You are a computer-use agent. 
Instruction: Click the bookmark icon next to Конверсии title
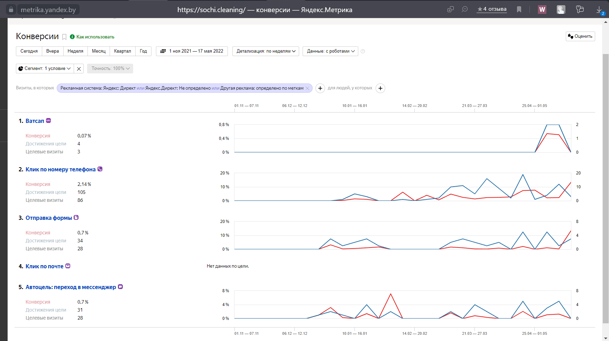coord(64,37)
